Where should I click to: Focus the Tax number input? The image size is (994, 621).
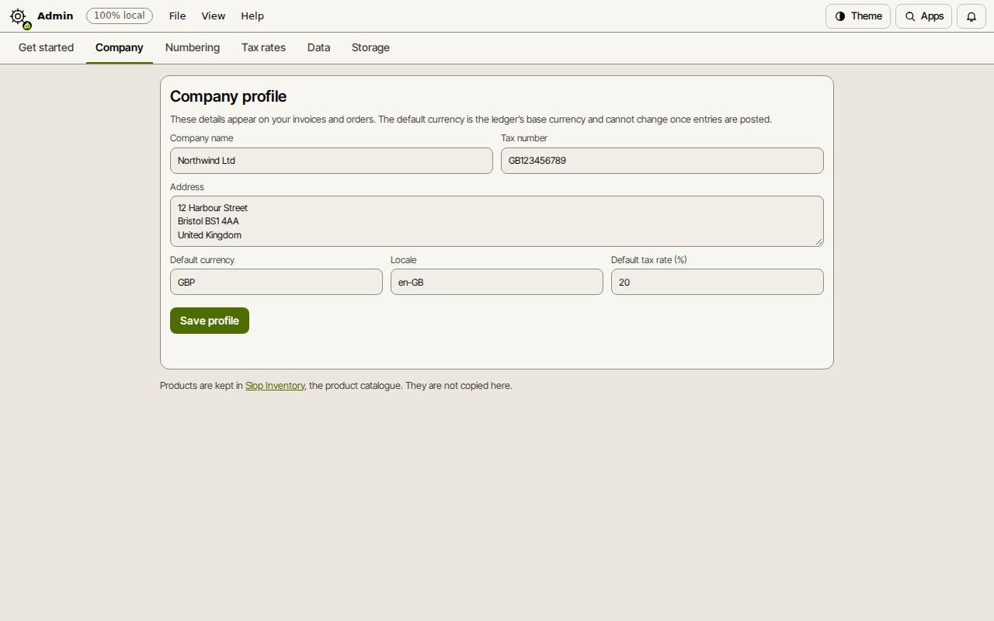(x=662, y=161)
